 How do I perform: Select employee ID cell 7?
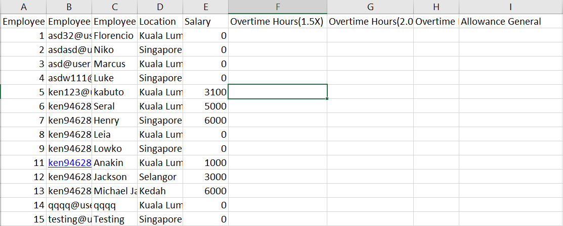(x=24, y=121)
